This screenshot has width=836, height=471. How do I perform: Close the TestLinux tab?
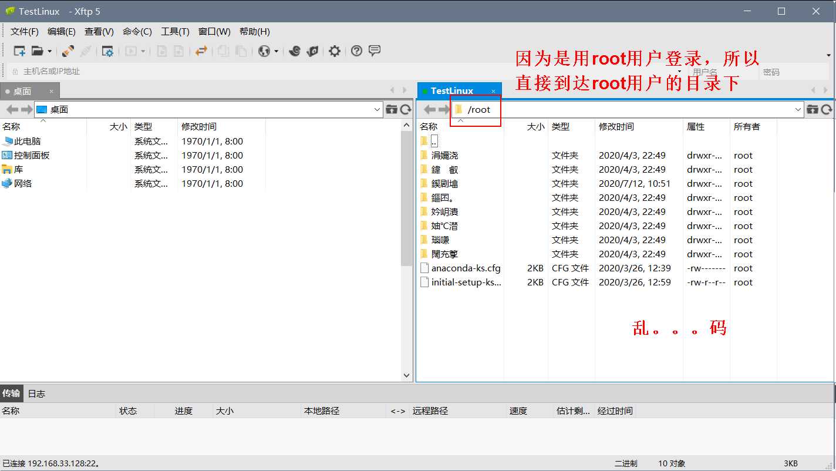tap(493, 91)
